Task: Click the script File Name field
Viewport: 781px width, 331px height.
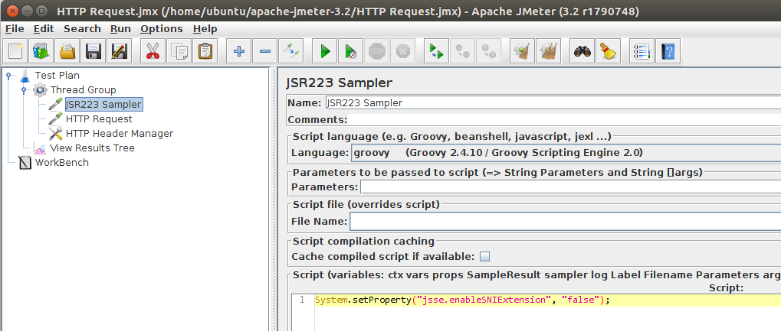Action: [566, 221]
